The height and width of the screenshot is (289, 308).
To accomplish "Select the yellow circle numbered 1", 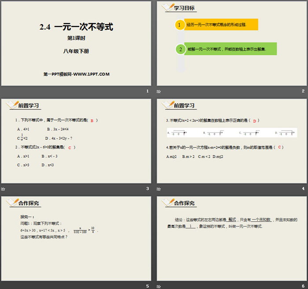I will pyautogui.click(x=180, y=25).
